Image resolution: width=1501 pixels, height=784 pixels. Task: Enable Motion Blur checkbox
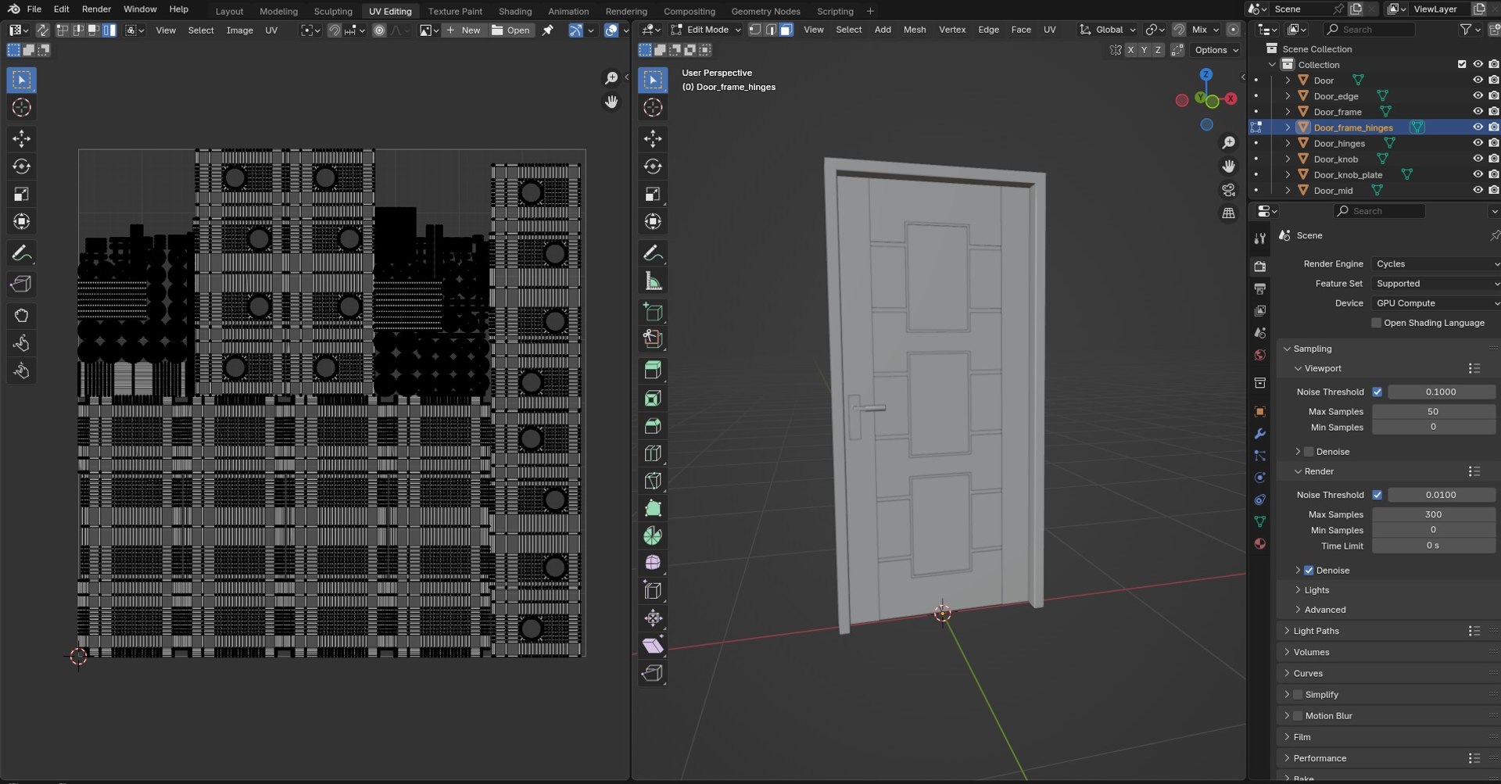tap(1298, 716)
